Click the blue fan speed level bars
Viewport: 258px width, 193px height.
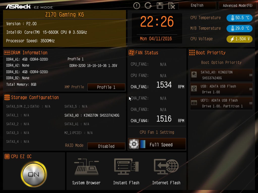[x=143, y=144]
